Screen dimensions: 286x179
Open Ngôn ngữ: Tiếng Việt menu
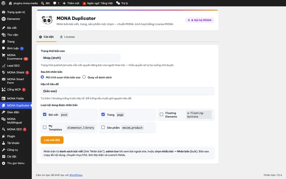98,3
